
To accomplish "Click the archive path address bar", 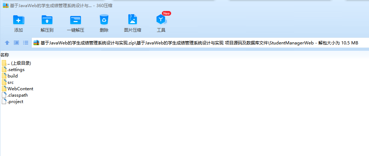I will click(200, 43).
